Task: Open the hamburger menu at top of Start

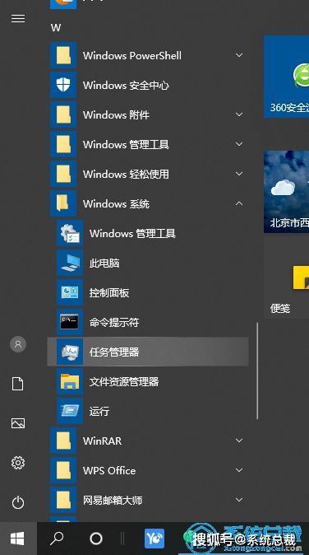Action: pyautogui.click(x=18, y=18)
